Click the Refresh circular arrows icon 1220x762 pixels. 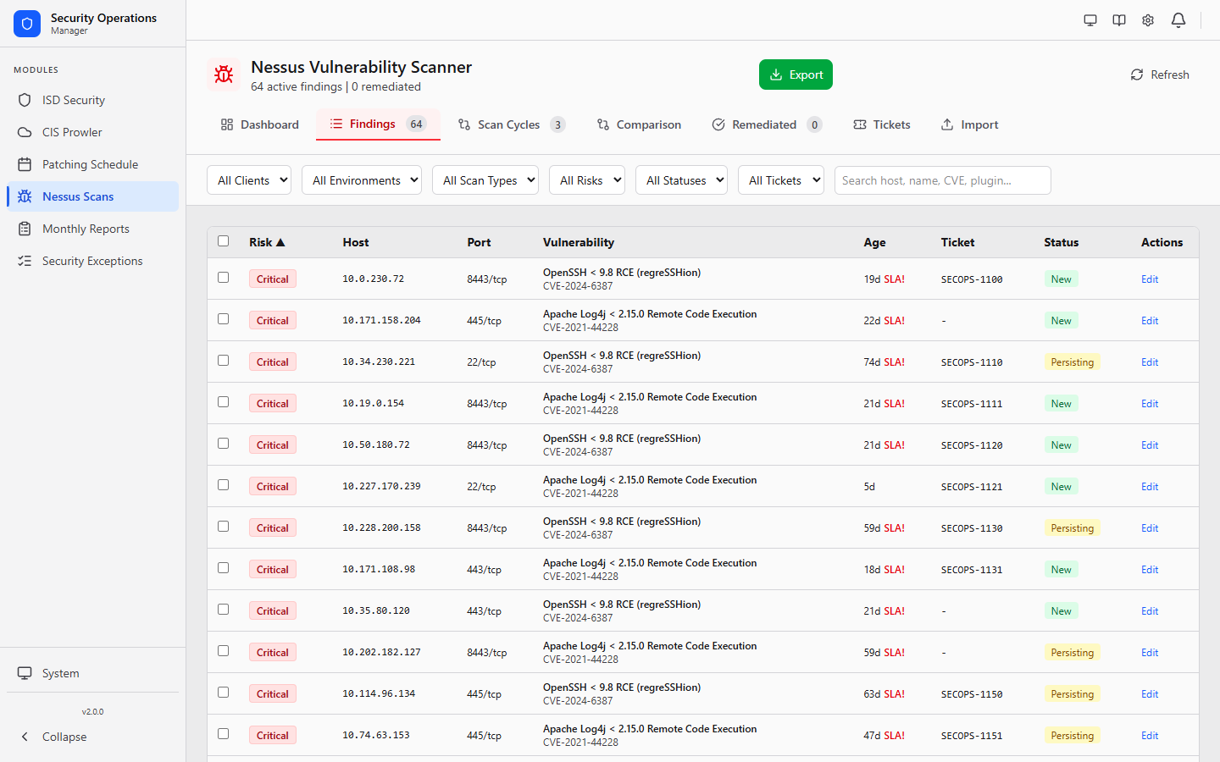click(x=1137, y=75)
